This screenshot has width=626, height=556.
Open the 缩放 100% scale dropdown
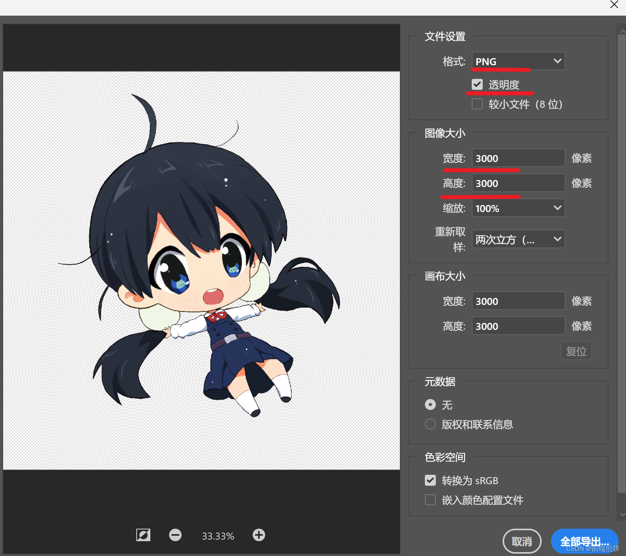click(518, 208)
